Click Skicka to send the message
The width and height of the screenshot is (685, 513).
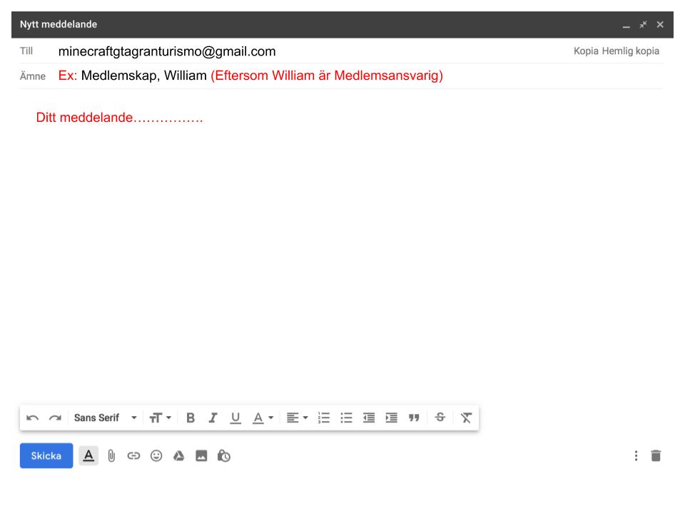(46, 456)
